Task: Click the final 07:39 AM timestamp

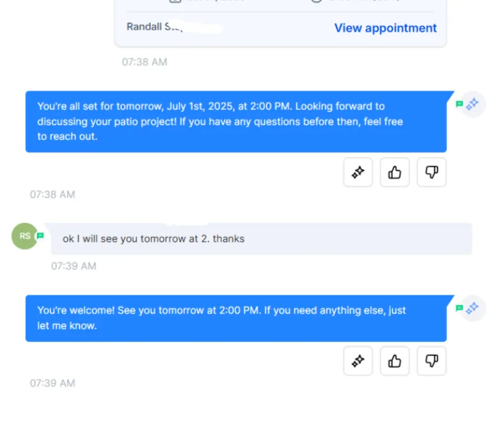Action: (52, 383)
